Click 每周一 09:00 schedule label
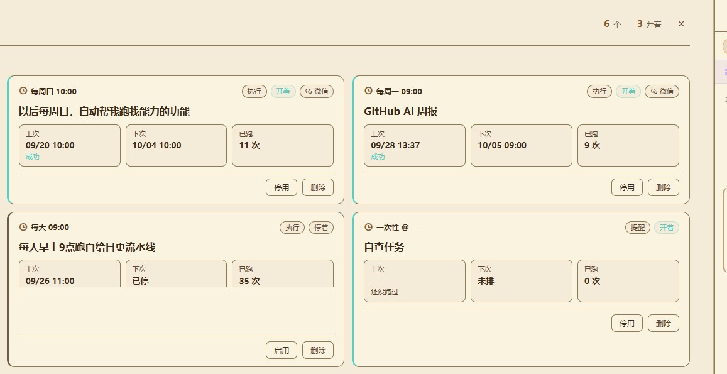The image size is (727, 374). tap(399, 91)
